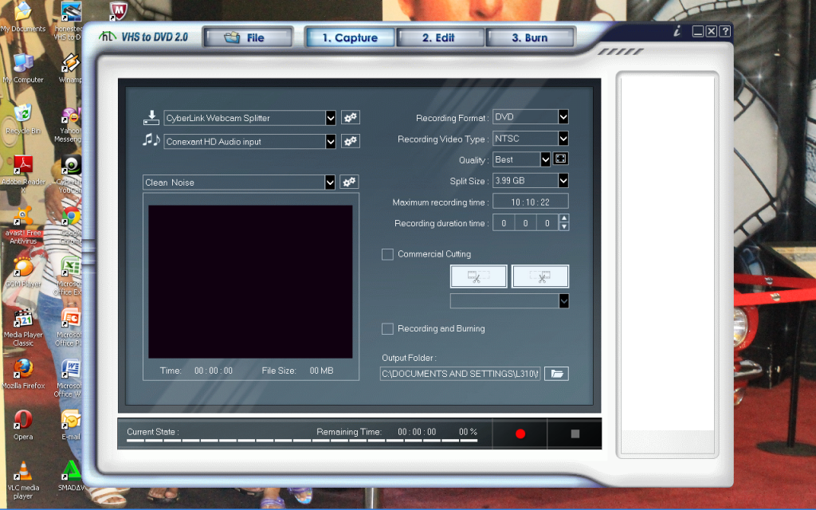The image size is (816, 510).
Task: Click the black video preview area
Action: 250,281
